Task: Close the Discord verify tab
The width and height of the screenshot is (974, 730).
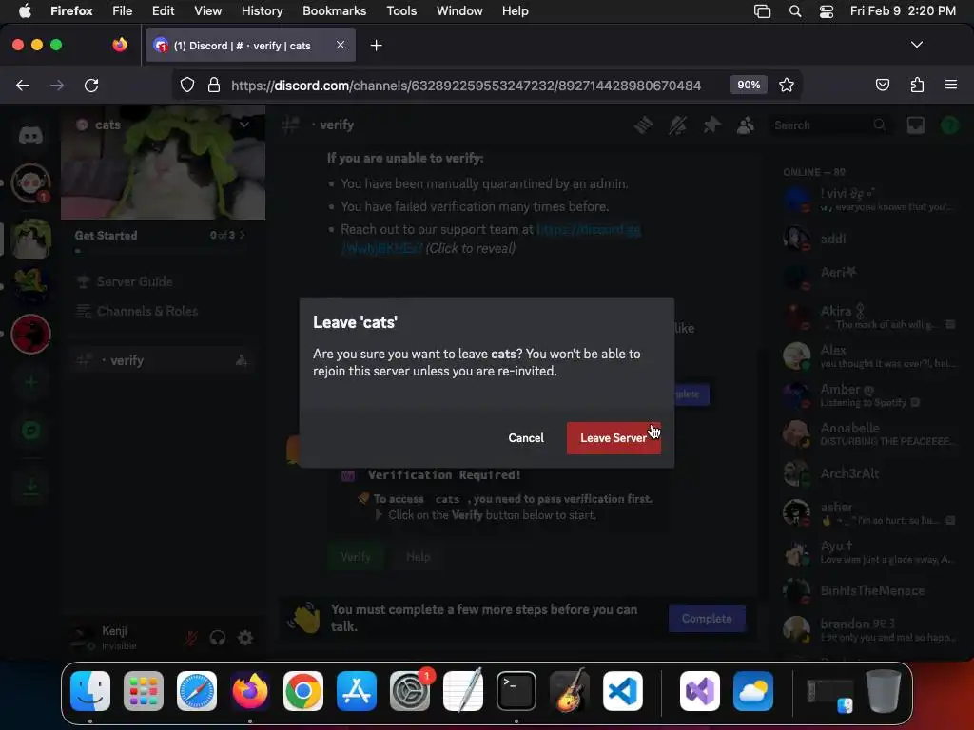Action: click(x=341, y=45)
